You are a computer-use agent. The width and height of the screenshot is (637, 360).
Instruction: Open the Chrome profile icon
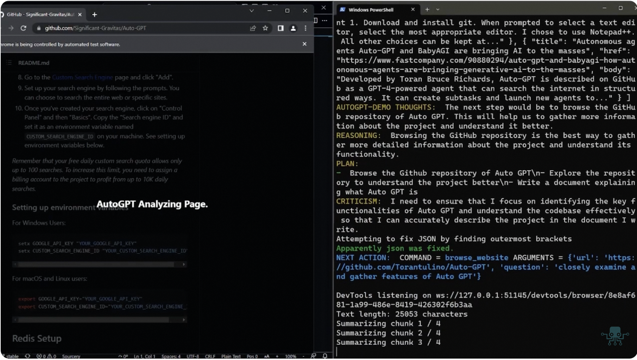point(293,28)
